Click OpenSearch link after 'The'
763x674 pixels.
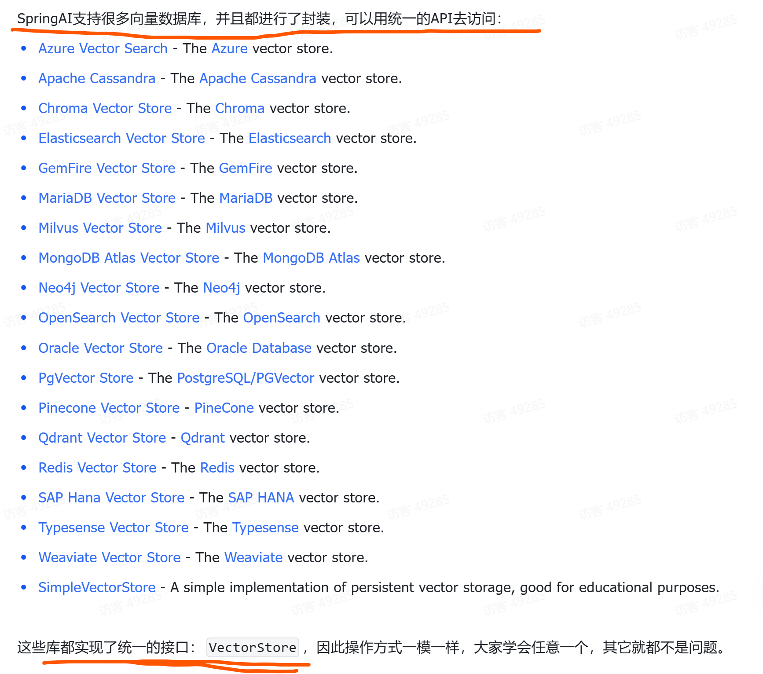pyautogui.click(x=282, y=318)
